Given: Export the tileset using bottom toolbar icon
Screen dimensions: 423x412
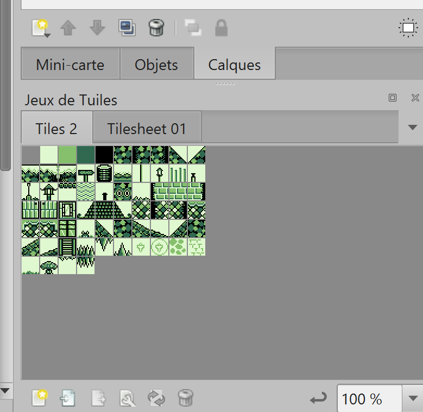Looking at the screenshot, I should (x=98, y=398).
